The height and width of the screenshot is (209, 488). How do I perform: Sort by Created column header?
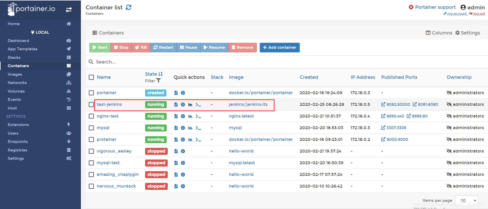[309, 77]
